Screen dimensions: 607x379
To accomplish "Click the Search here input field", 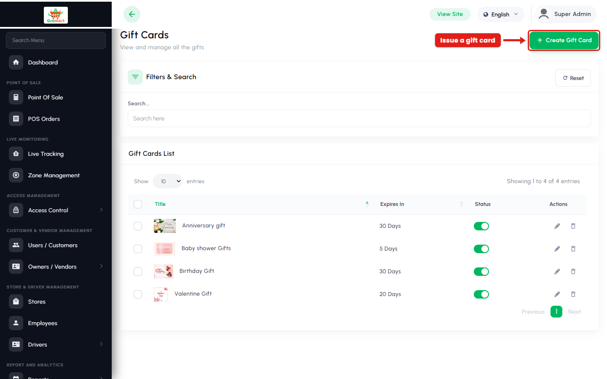I will click(x=359, y=118).
